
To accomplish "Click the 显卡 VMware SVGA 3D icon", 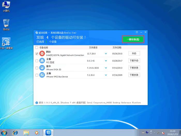I will point(42,68).
